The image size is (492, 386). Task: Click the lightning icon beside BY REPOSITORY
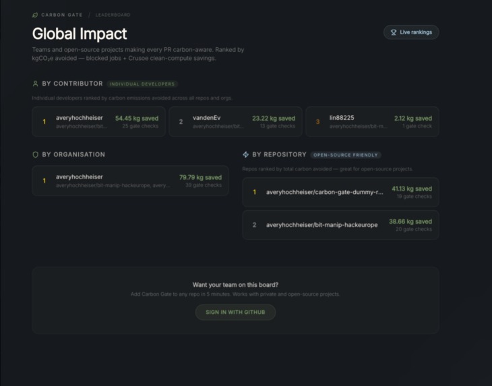[246, 154]
